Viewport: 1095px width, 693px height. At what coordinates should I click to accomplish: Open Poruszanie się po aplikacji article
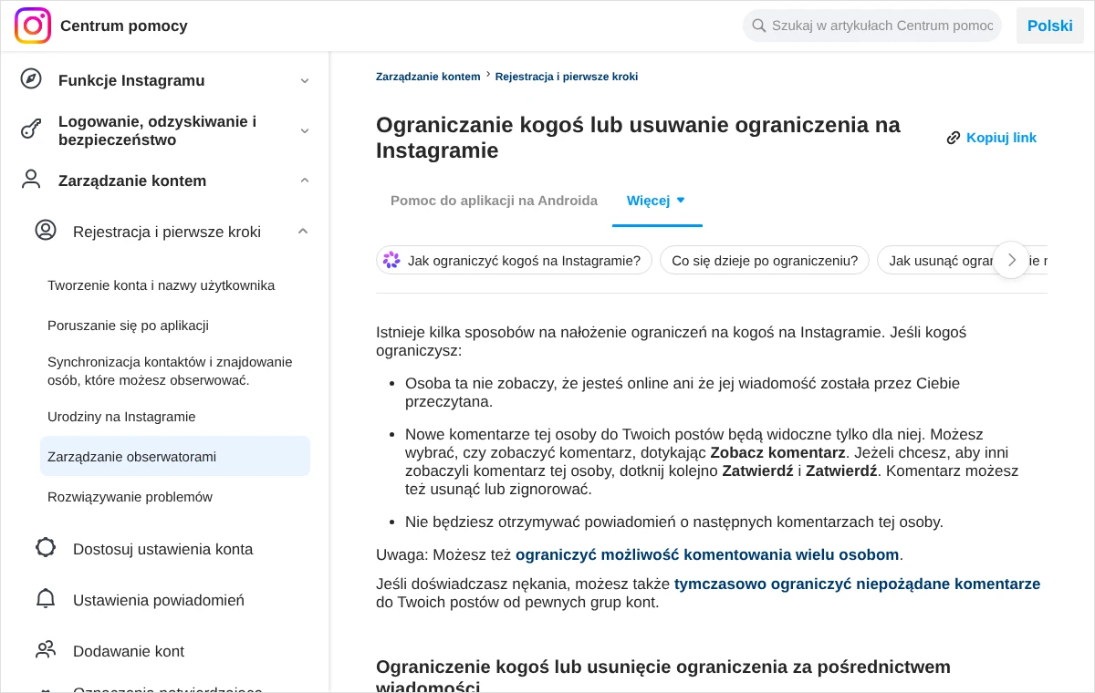[x=129, y=326]
